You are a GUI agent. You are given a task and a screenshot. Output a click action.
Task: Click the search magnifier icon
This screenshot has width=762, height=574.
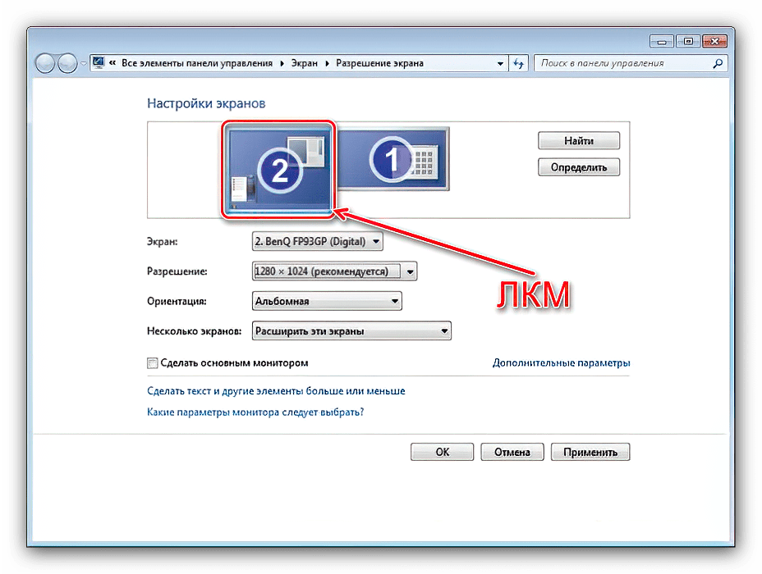[718, 63]
